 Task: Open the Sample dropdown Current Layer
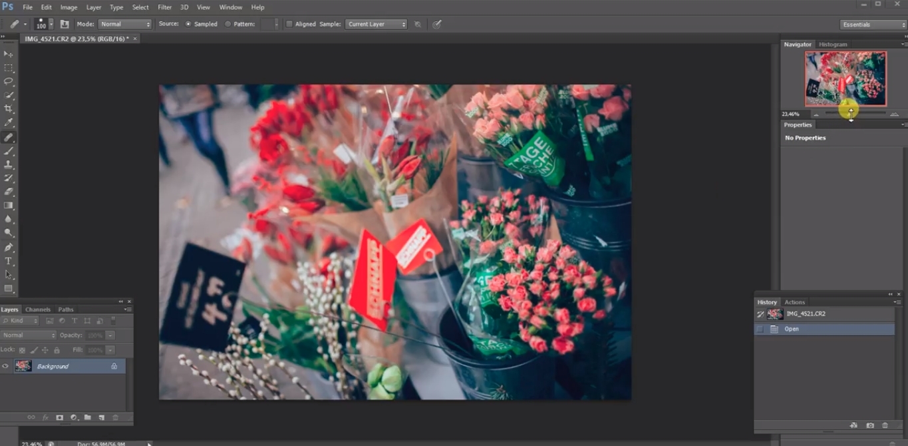(x=376, y=24)
